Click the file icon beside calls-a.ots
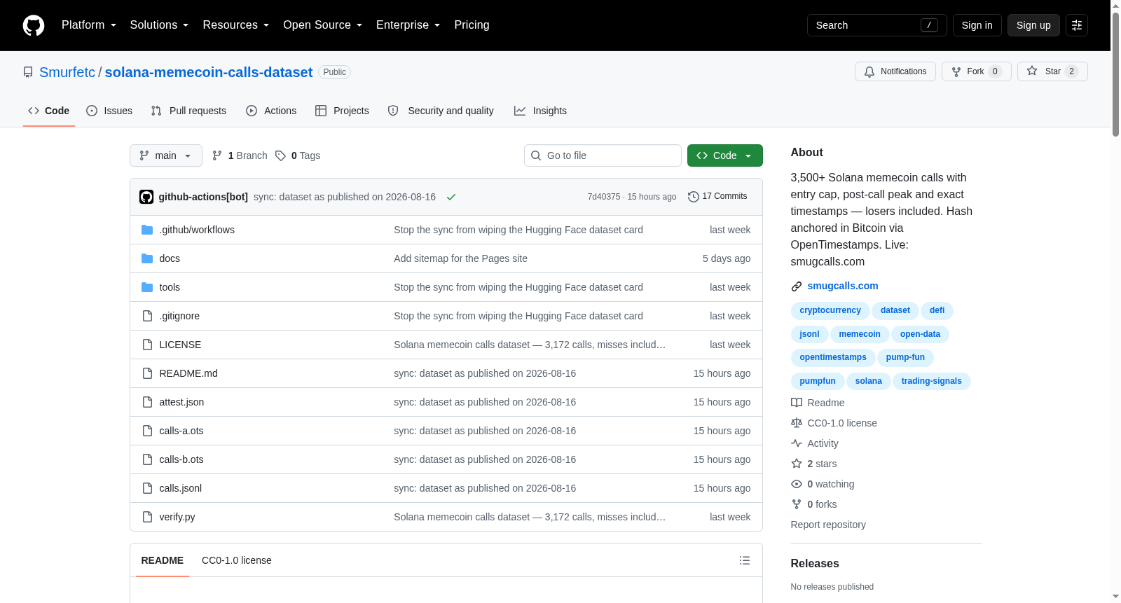The image size is (1121, 603). pyautogui.click(x=147, y=431)
